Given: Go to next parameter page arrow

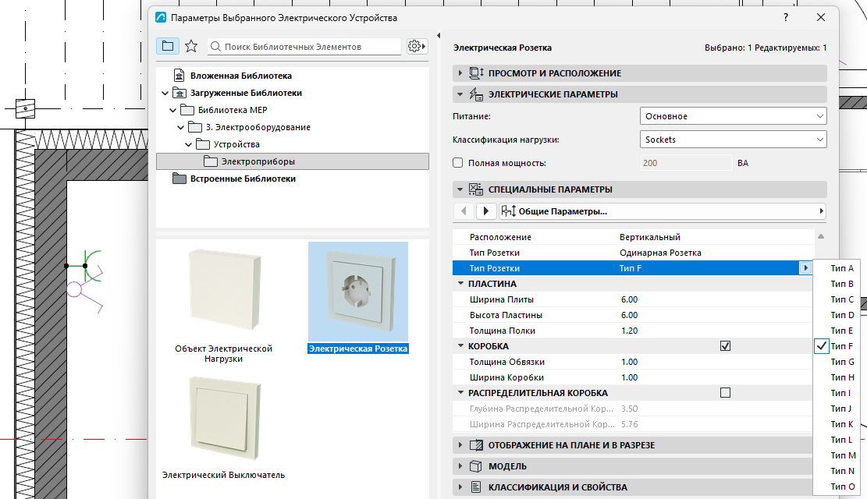Looking at the screenshot, I should 485,211.
